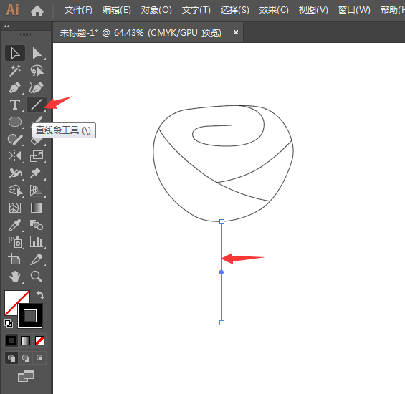Select the Direct Selection tool
Viewport: 405px width, 394px height.
point(37,54)
